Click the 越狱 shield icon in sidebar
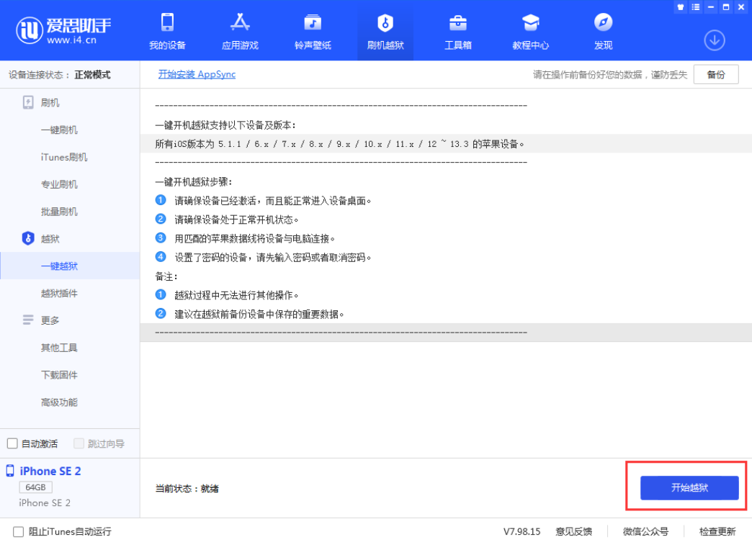Image resolution: width=752 pixels, height=542 pixels. (28, 238)
